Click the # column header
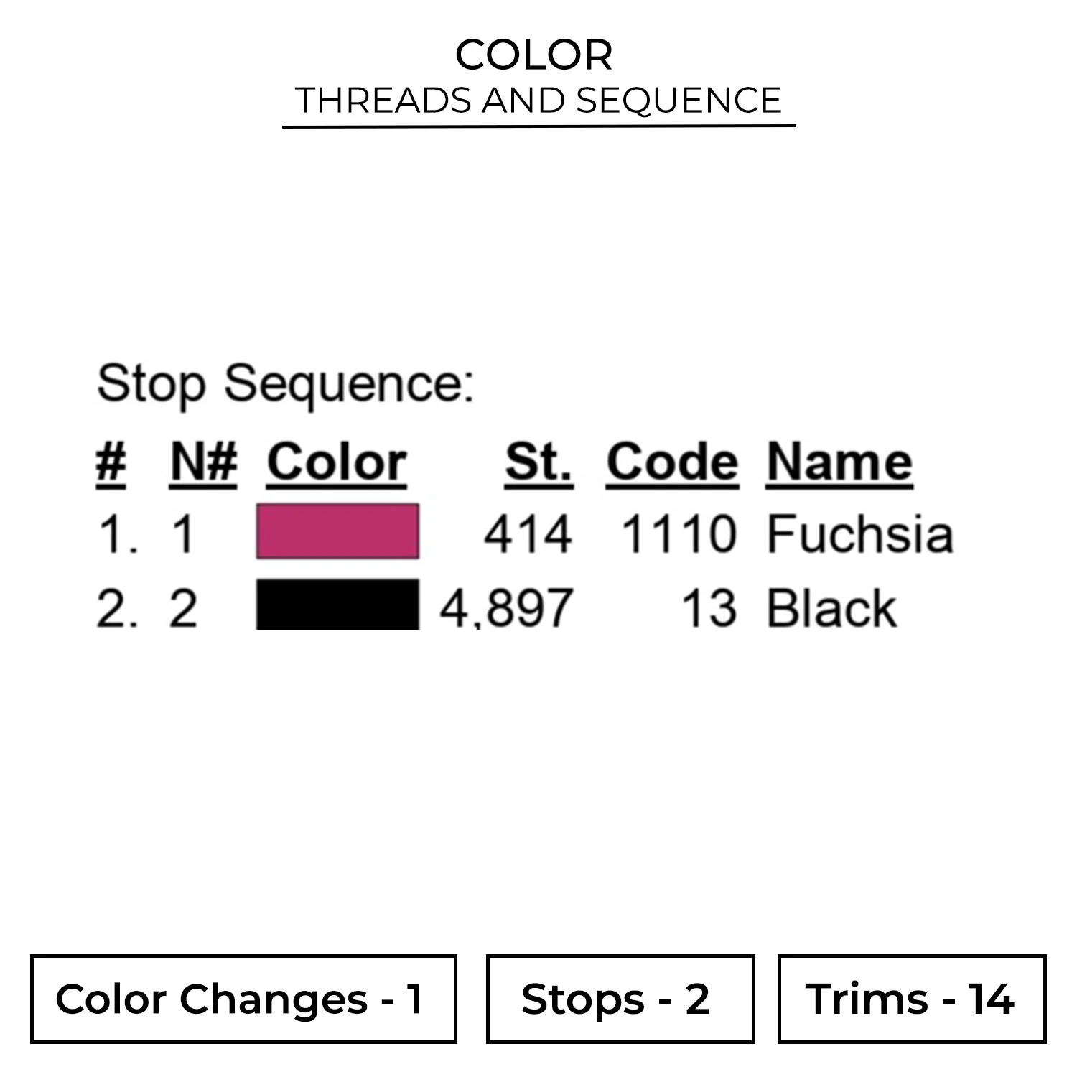The width and height of the screenshot is (1077, 1077). pos(111,462)
